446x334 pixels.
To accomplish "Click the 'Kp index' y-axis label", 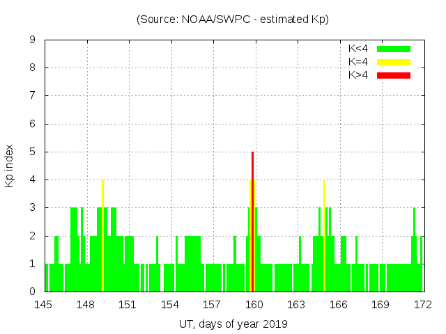I will pyautogui.click(x=10, y=166).
